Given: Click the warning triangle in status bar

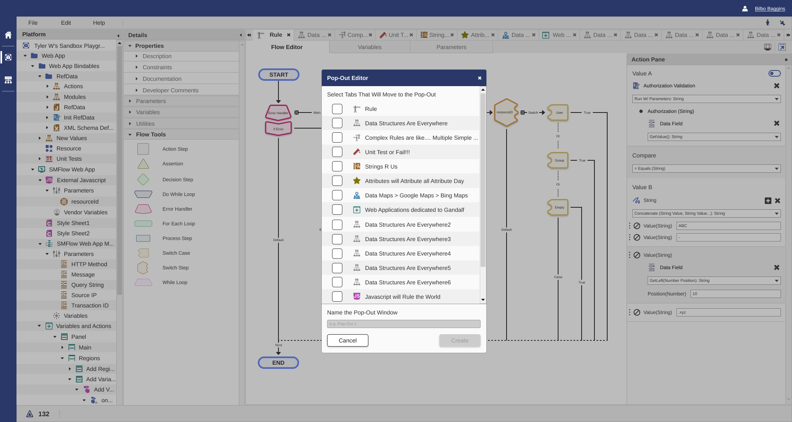Looking at the screenshot, I should point(30,414).
